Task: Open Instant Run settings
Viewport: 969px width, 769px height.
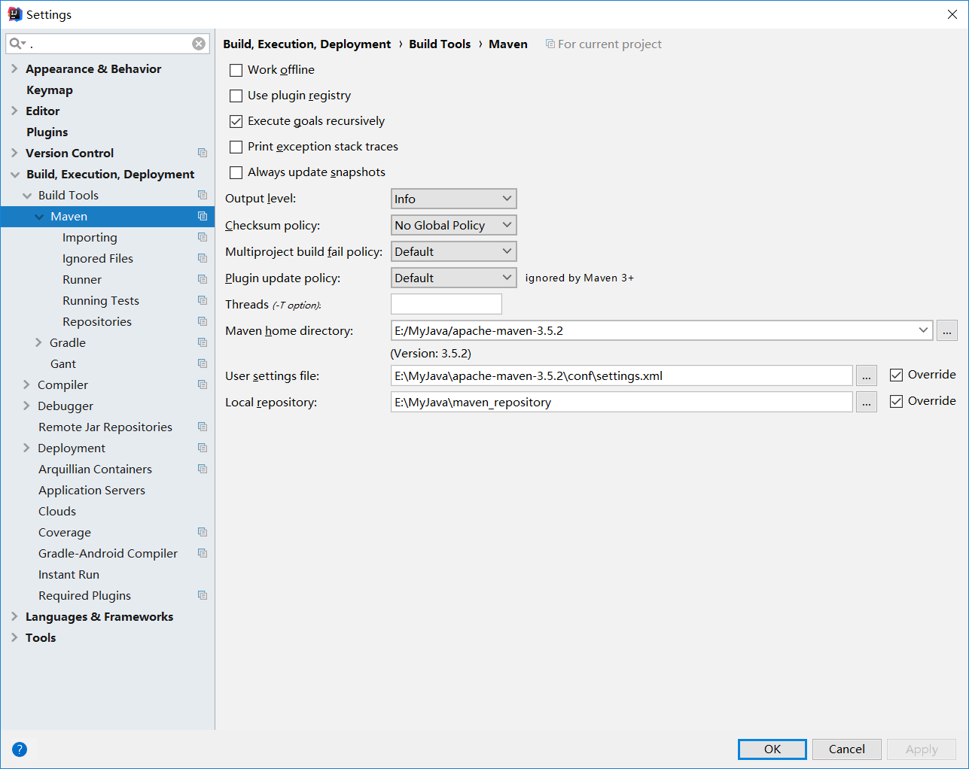Action: [x=69, y=574]
